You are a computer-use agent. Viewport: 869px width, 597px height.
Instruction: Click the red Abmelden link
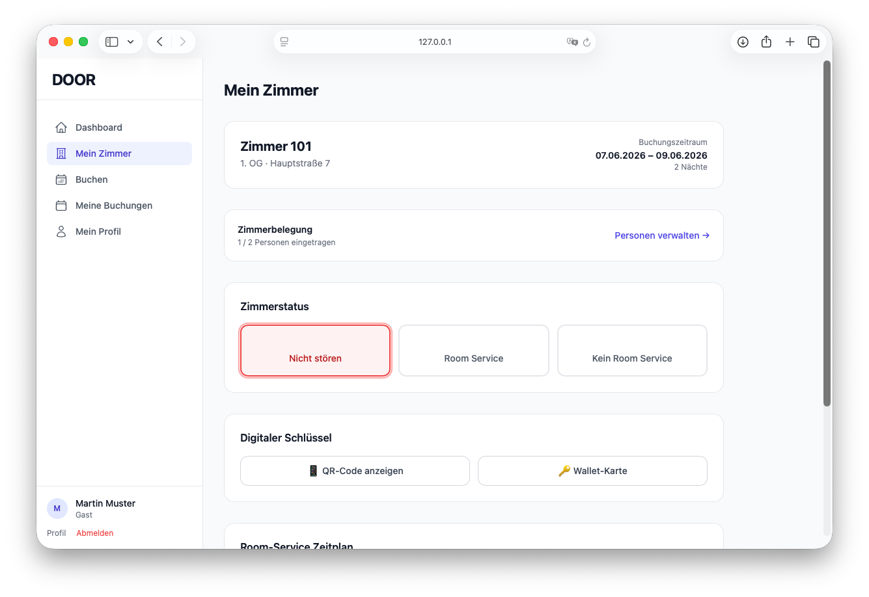(x=95, y=533)
